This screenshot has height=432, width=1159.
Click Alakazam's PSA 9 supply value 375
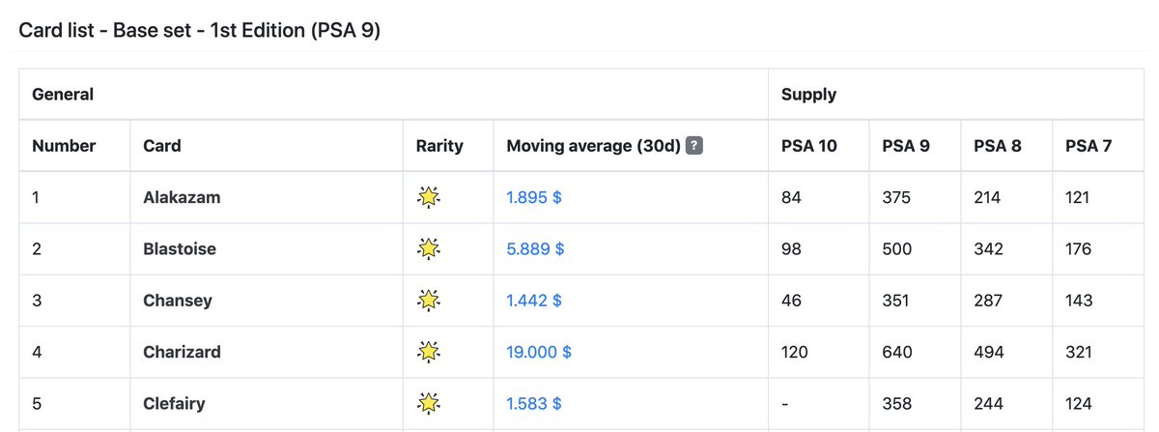(x=896, y=197)
